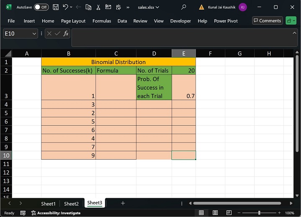
Task: Click the zoom slider handle
Action: tap(259, 213)
